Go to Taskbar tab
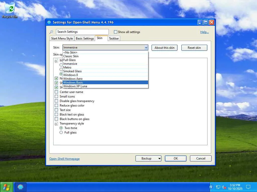This screenshot has height=192, width=257. (114, 38)
